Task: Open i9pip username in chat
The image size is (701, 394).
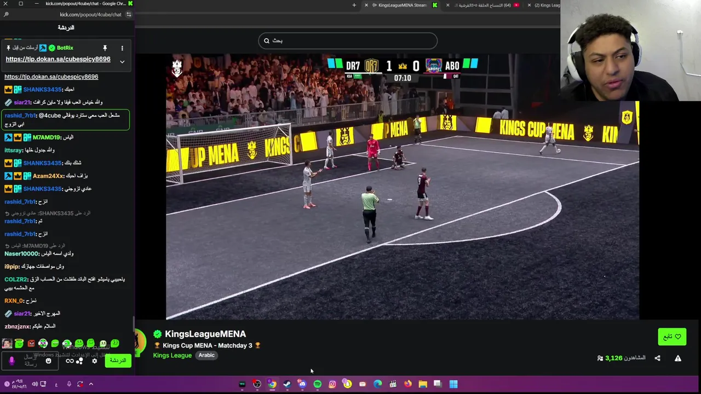Action: pos(12,266)
